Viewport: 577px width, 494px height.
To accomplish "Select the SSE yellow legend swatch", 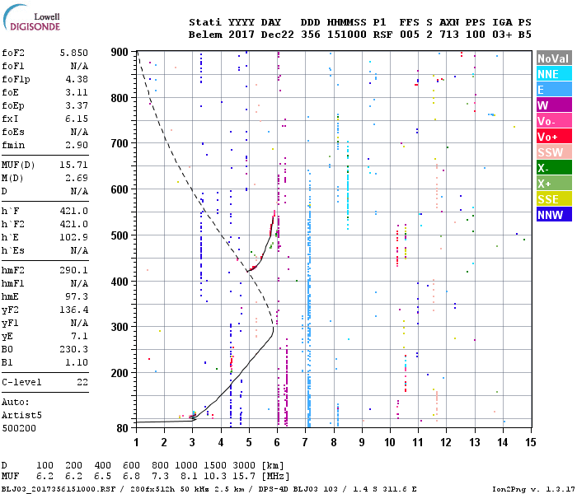I will 554,199.
